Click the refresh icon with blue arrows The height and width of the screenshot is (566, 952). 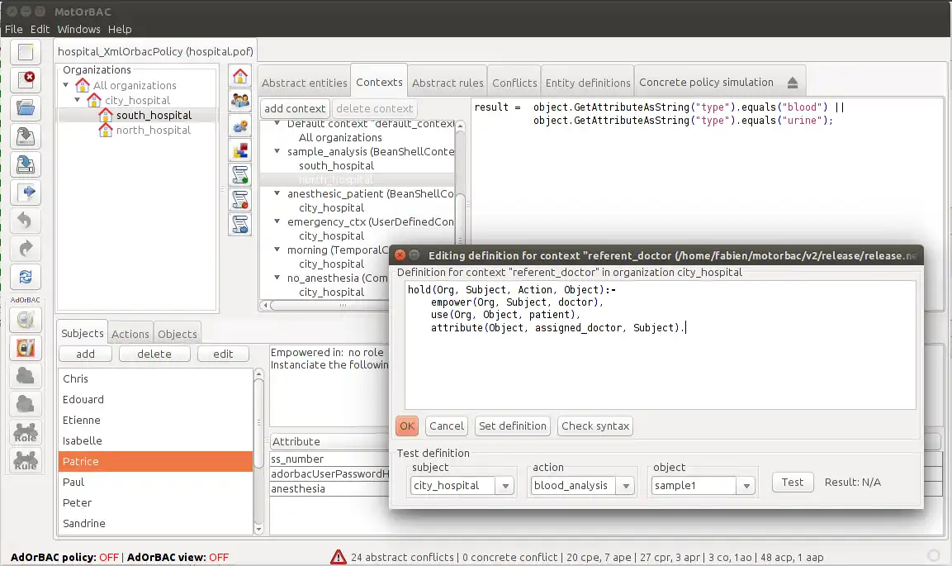coord(26,277)
